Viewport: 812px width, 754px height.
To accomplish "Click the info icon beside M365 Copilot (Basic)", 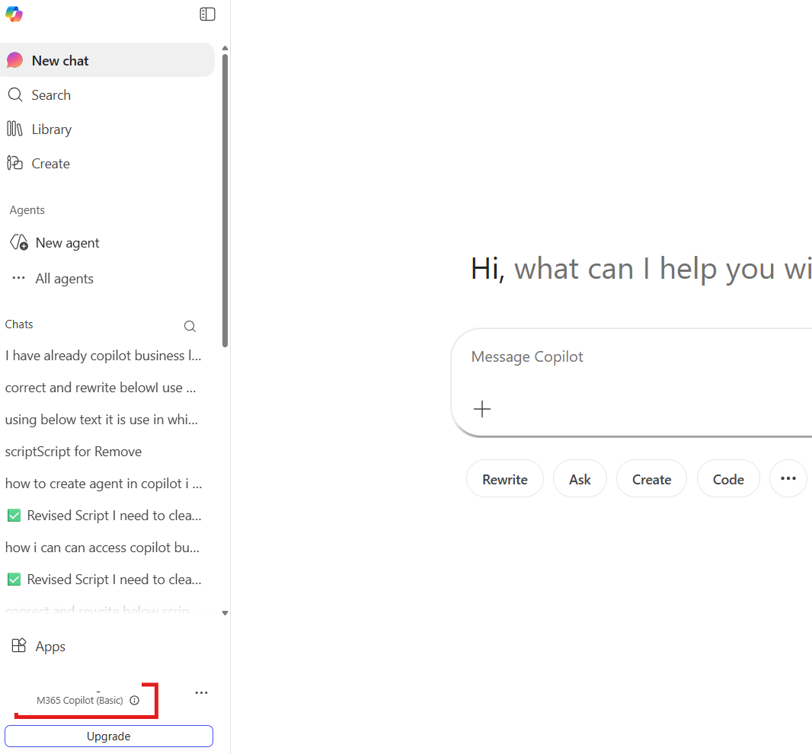I will click(x=135, y=700).
